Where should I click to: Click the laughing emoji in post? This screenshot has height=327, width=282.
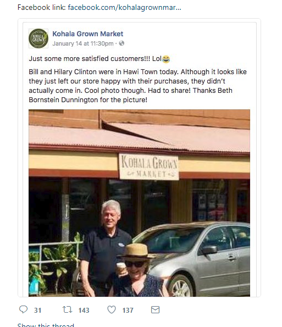166,59
